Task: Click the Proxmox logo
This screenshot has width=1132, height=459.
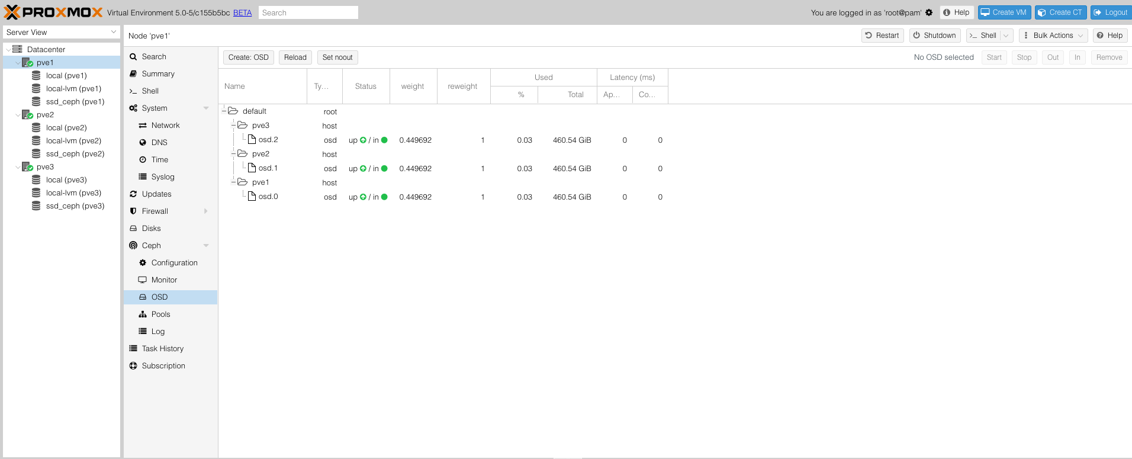Action: 53,12
